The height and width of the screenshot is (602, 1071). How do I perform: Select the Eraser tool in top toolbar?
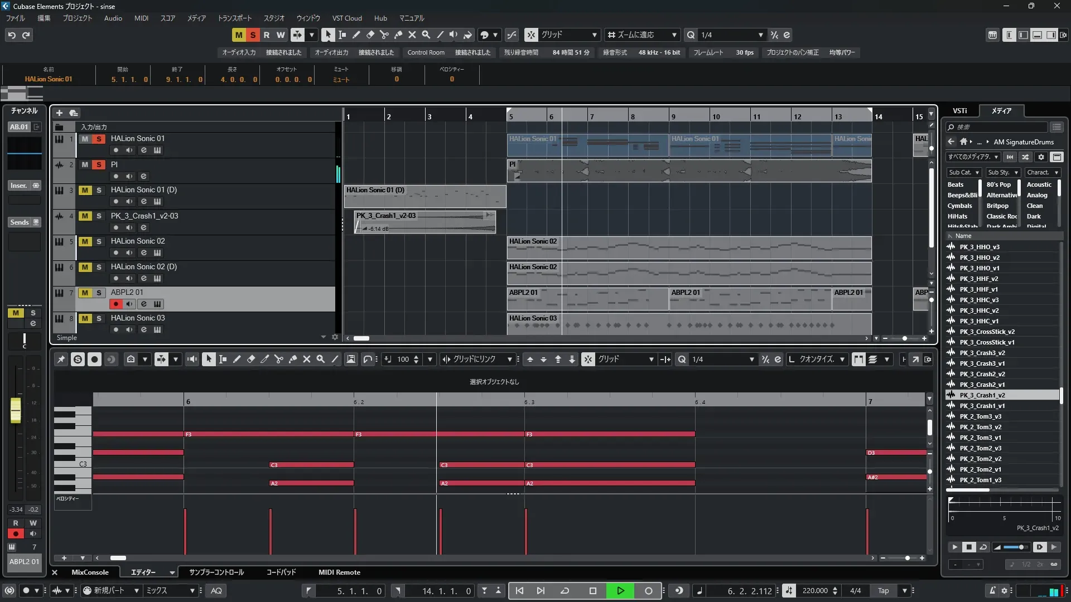(x=370, y=35)
